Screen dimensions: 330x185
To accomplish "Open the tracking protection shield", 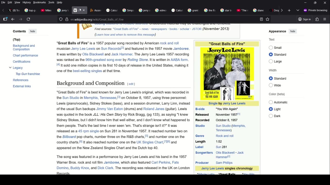I will click(61, 19).
